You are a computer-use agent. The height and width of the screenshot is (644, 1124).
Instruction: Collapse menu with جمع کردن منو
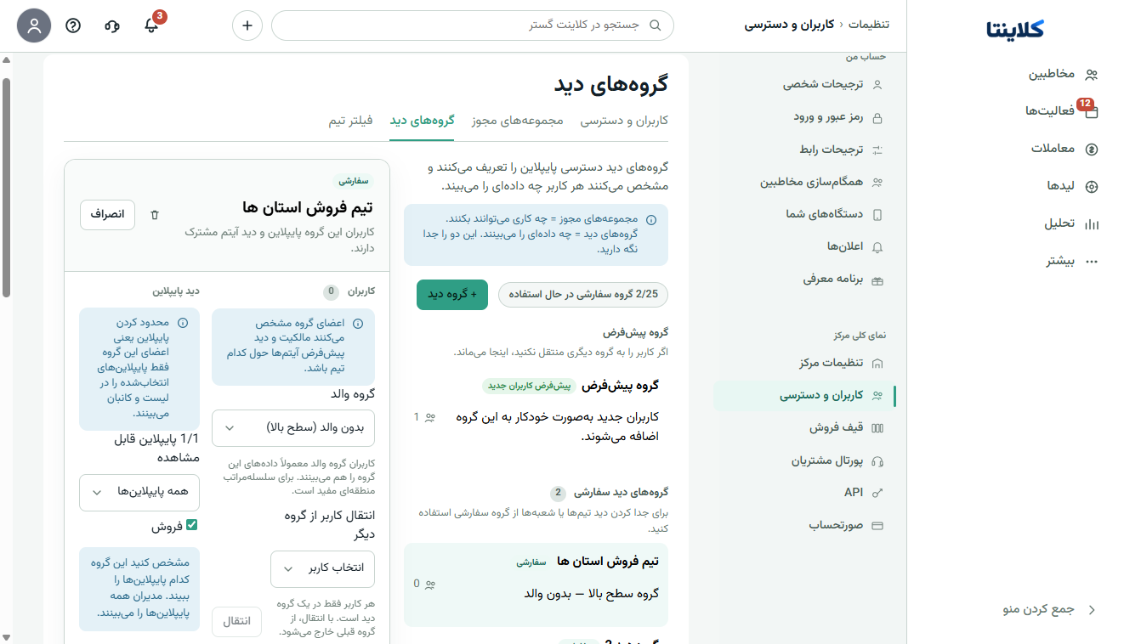click(x=1049, y=610)
